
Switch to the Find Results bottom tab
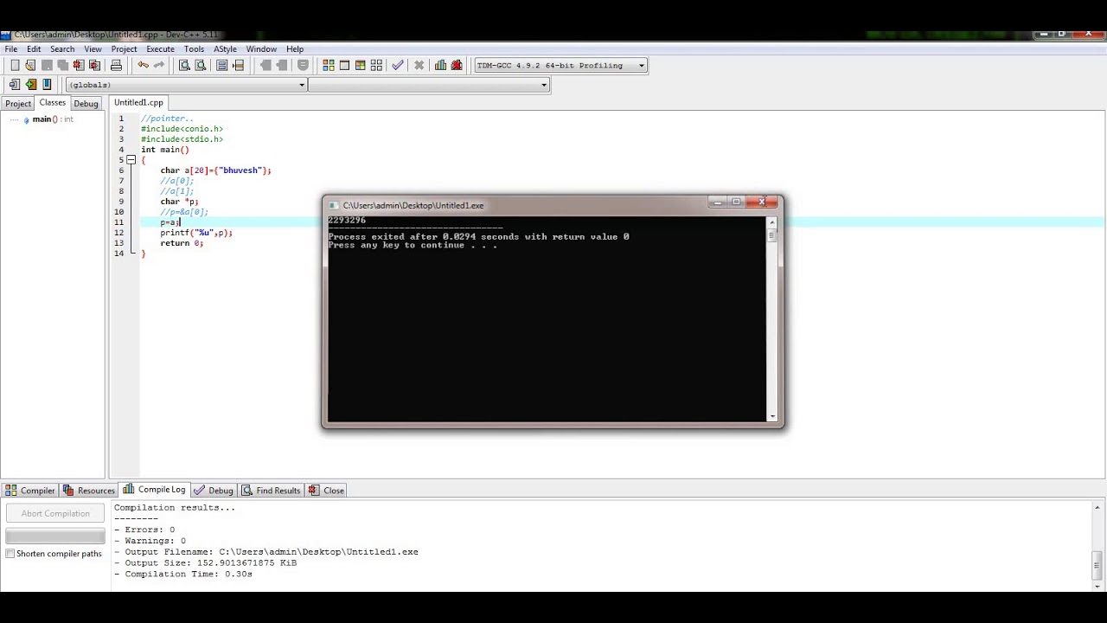[x=271, y=491]
